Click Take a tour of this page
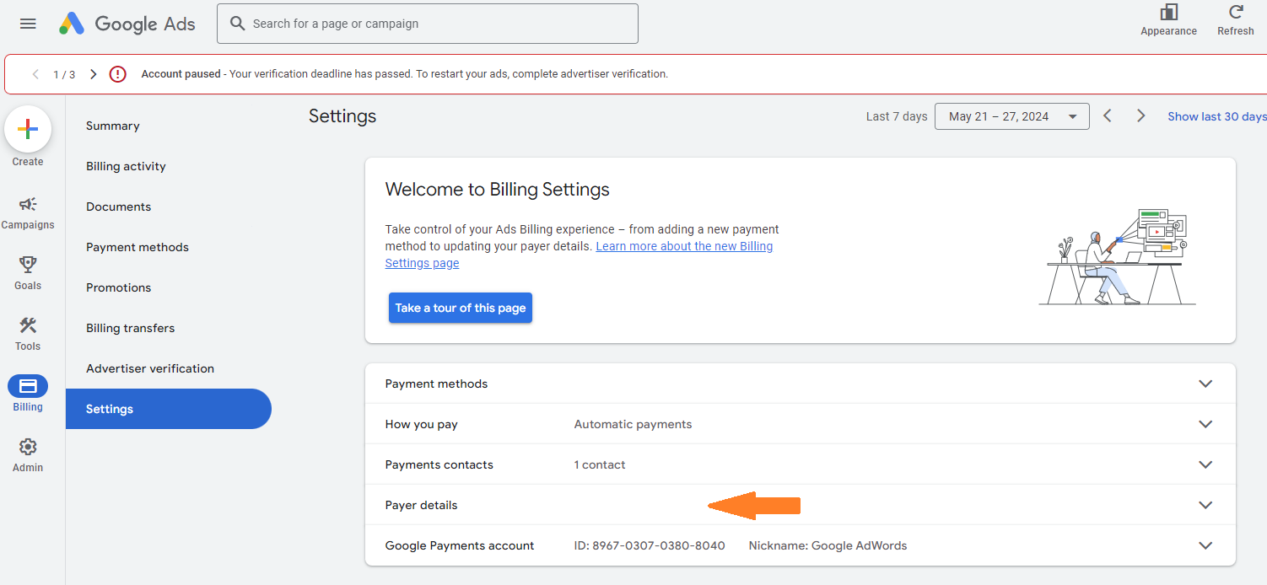This screenshot has width=1267, height=585. 461,308
